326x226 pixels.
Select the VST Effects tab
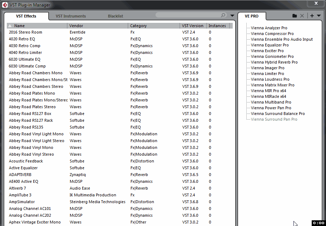click(x=26, y=16)
